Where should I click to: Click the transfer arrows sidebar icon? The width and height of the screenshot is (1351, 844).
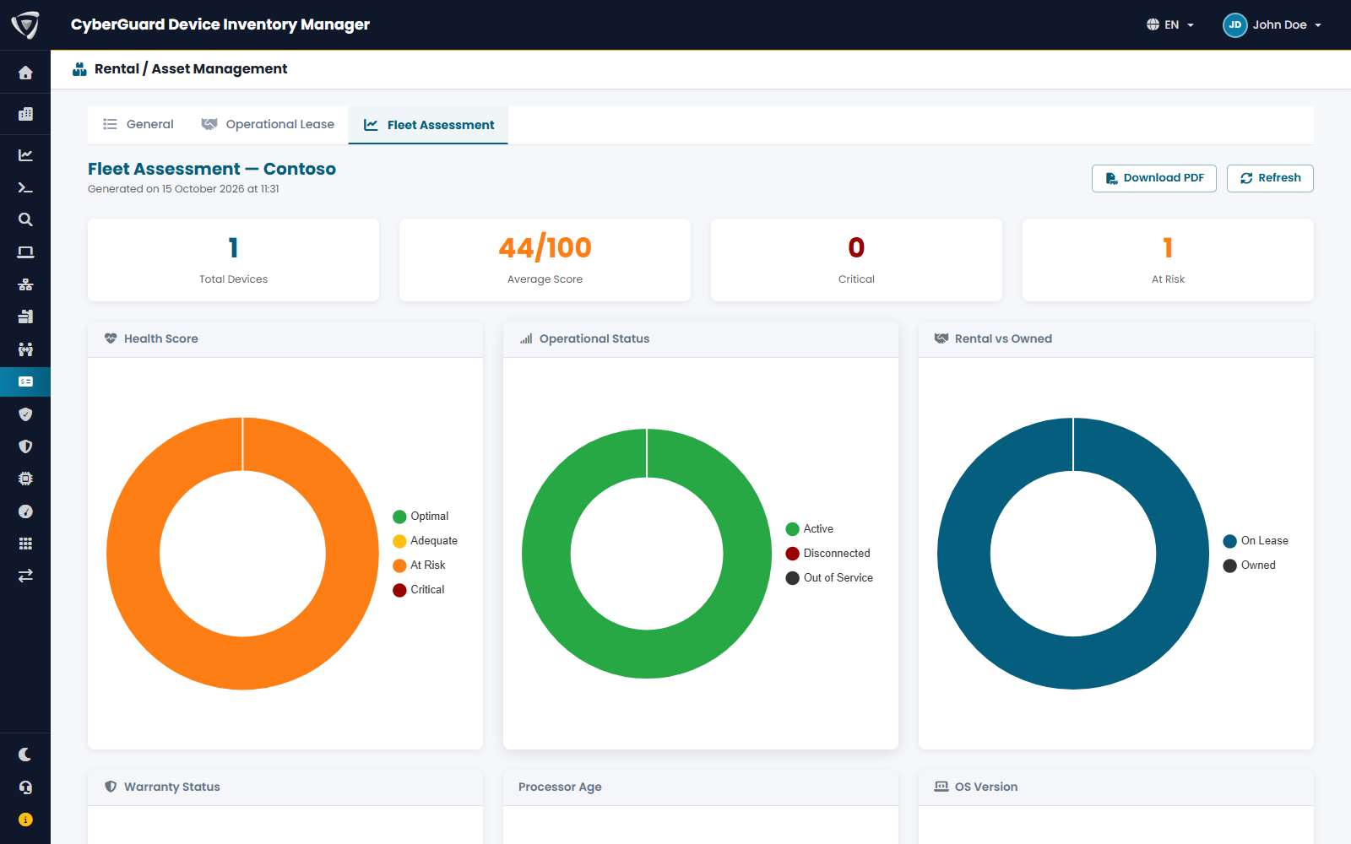(25, 576)
